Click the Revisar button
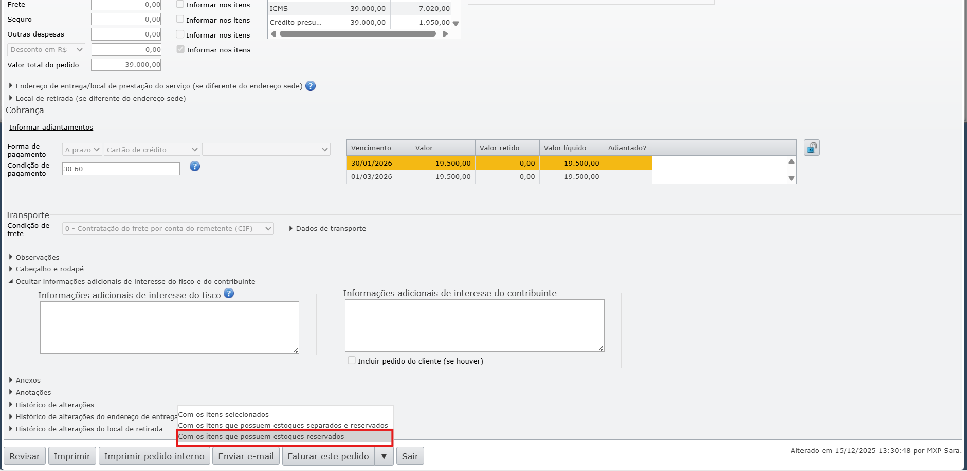Image resolution: width=967 pixels, height=471 pixels. coord(25,456)
